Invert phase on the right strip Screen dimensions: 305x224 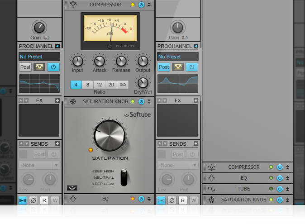[x=172, y=200]
